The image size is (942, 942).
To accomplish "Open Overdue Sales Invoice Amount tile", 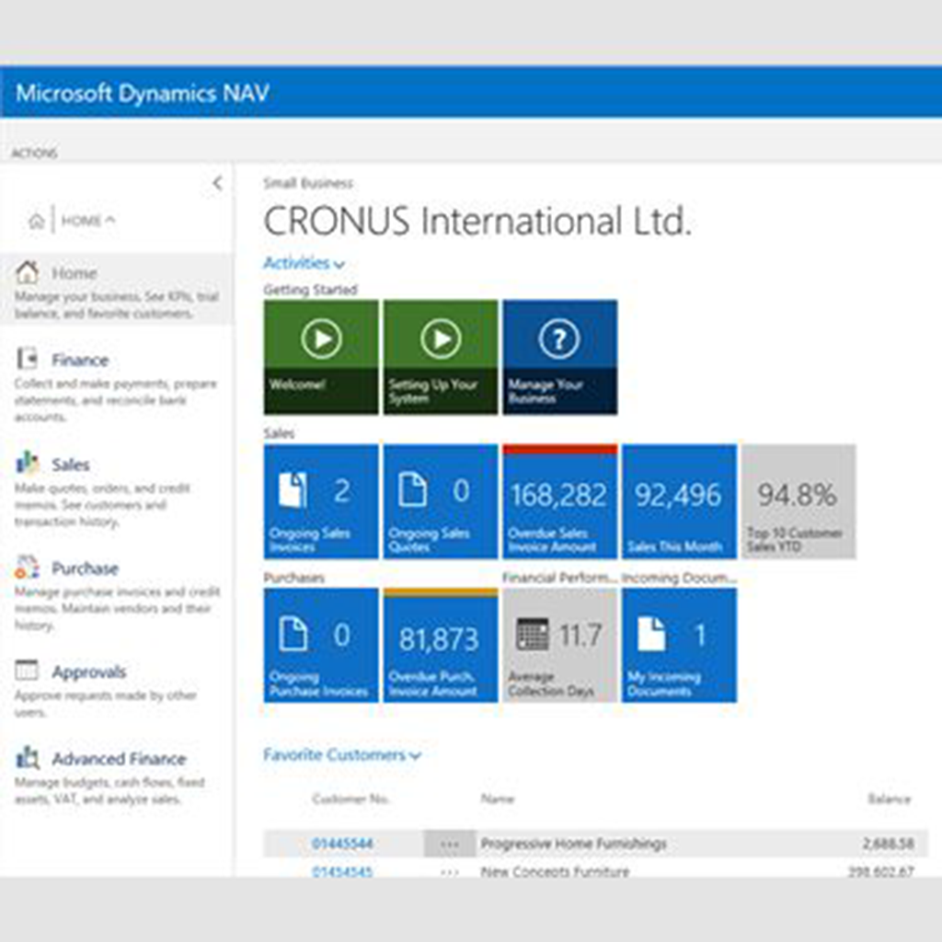I will click(x=560, y=501).
